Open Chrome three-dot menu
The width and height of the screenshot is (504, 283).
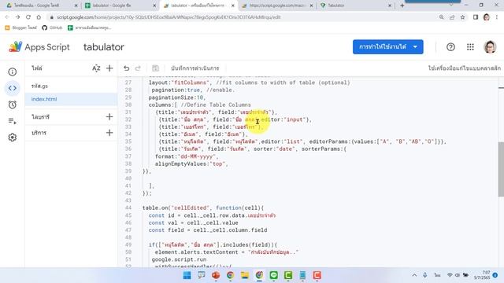click(497, 17)
